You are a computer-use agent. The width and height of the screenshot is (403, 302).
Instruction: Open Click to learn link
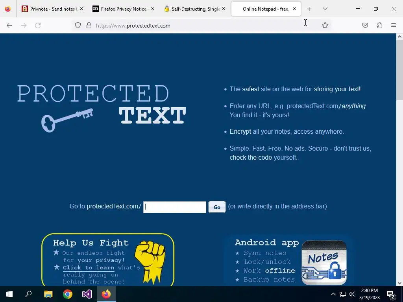[x=89, y=267]
